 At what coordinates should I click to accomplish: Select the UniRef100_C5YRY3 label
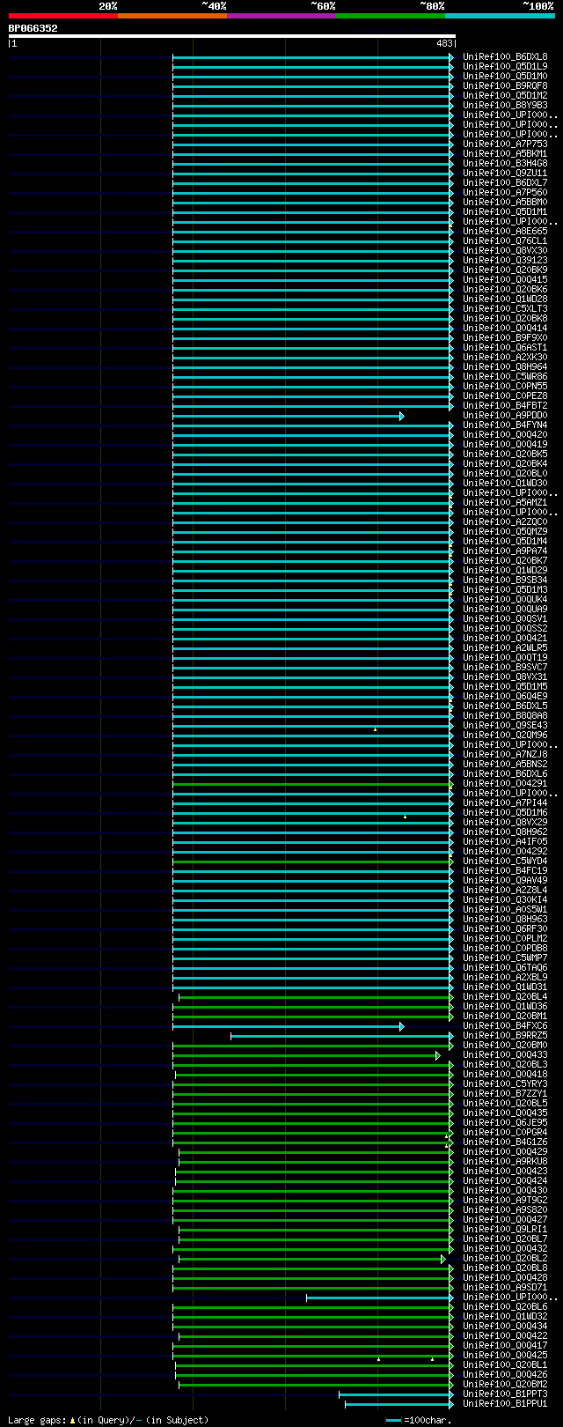click(x=505, y=1083)
